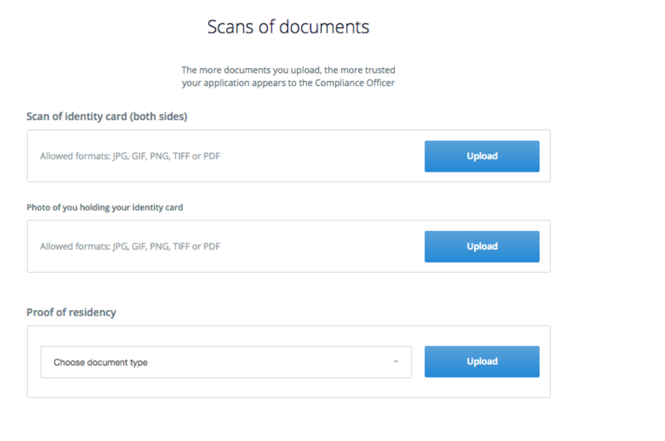Click the 'Proof of residency' section label
The width and height of the screenshot is (665, 441).
[x=72, y=312]
